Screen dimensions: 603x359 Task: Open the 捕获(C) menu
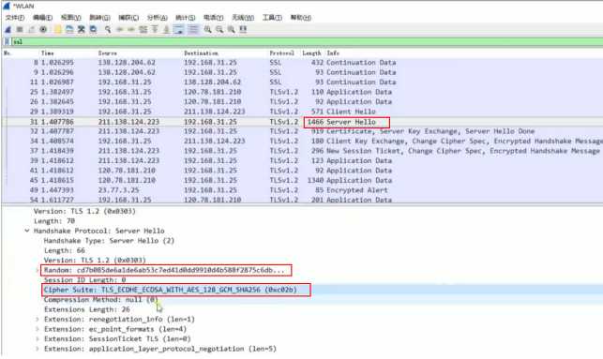pos(128,18)
